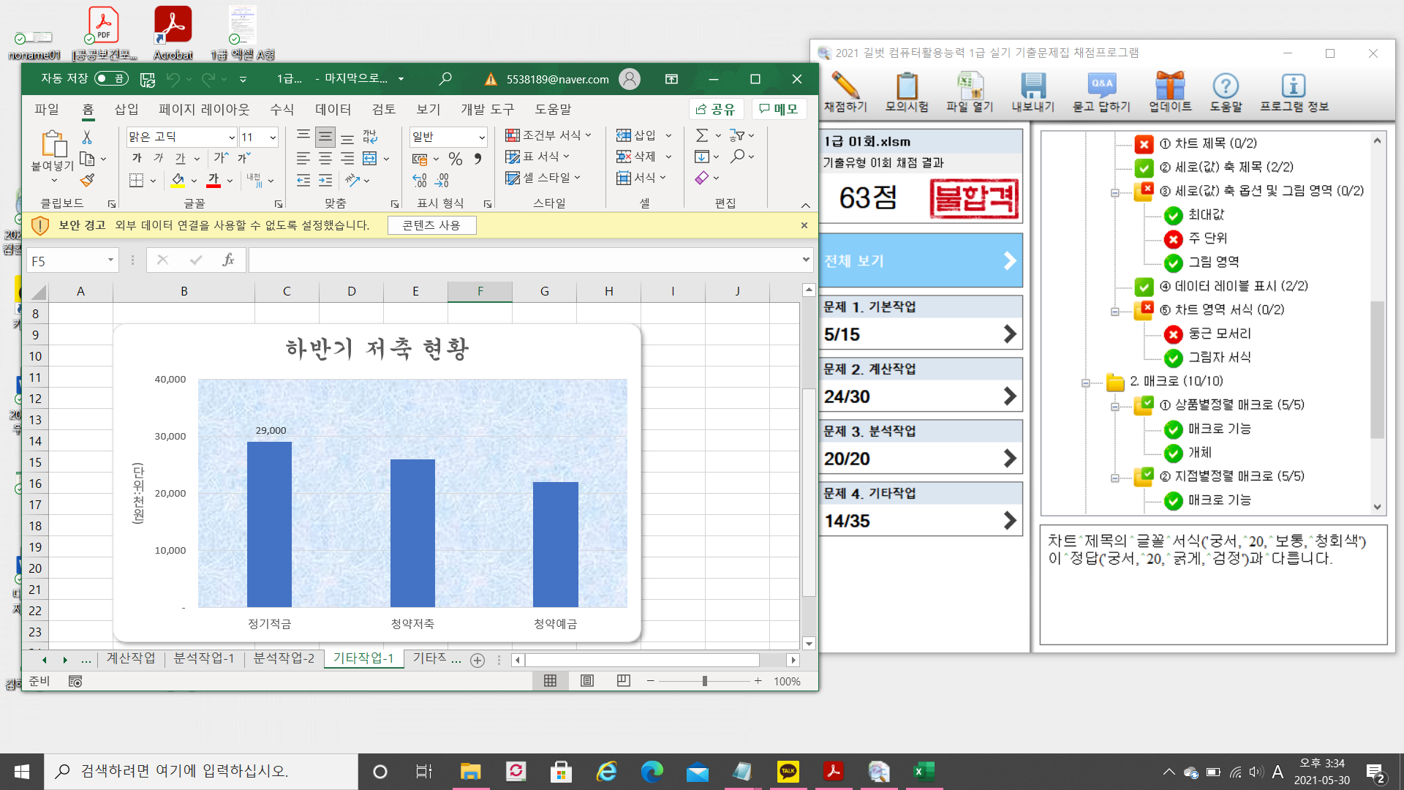Open the font name dropdown

coord(232,138)
